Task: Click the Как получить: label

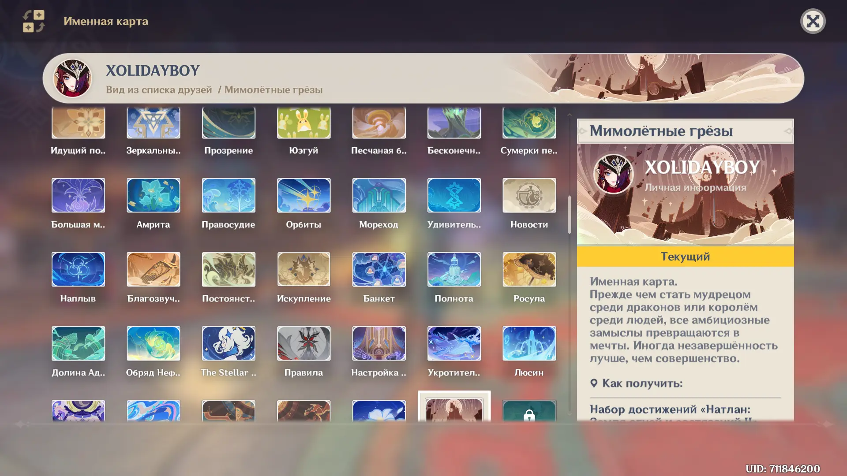Action: tap(642, 383)
